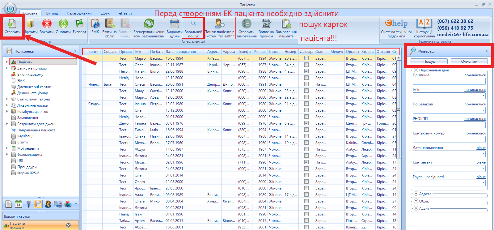The height and width of the screenshot is (230, 494).
Task: Expand the Аудит filter section
Action: coord(416,208)
